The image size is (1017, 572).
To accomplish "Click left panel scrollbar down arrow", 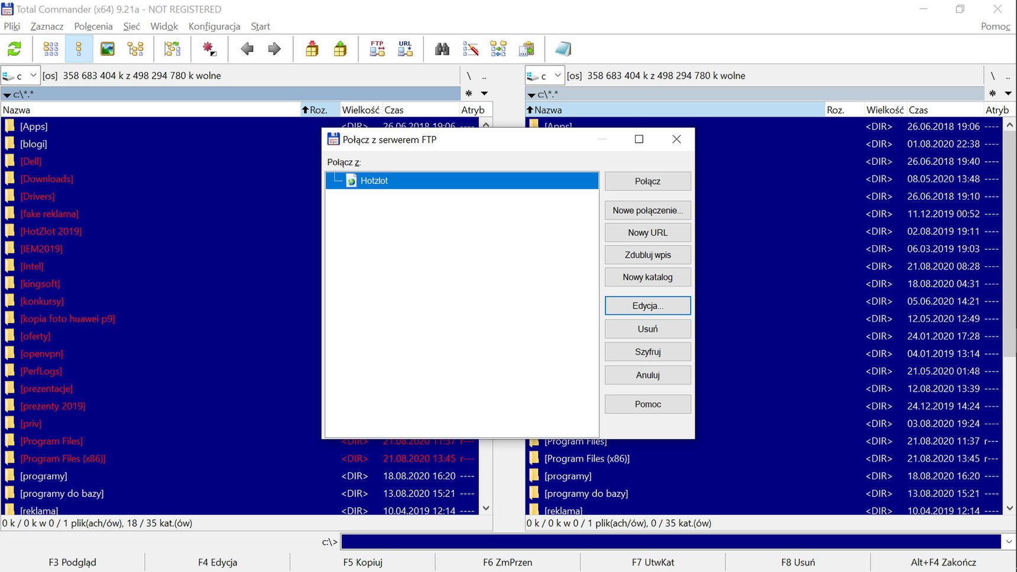I will (x=486, y=508).
